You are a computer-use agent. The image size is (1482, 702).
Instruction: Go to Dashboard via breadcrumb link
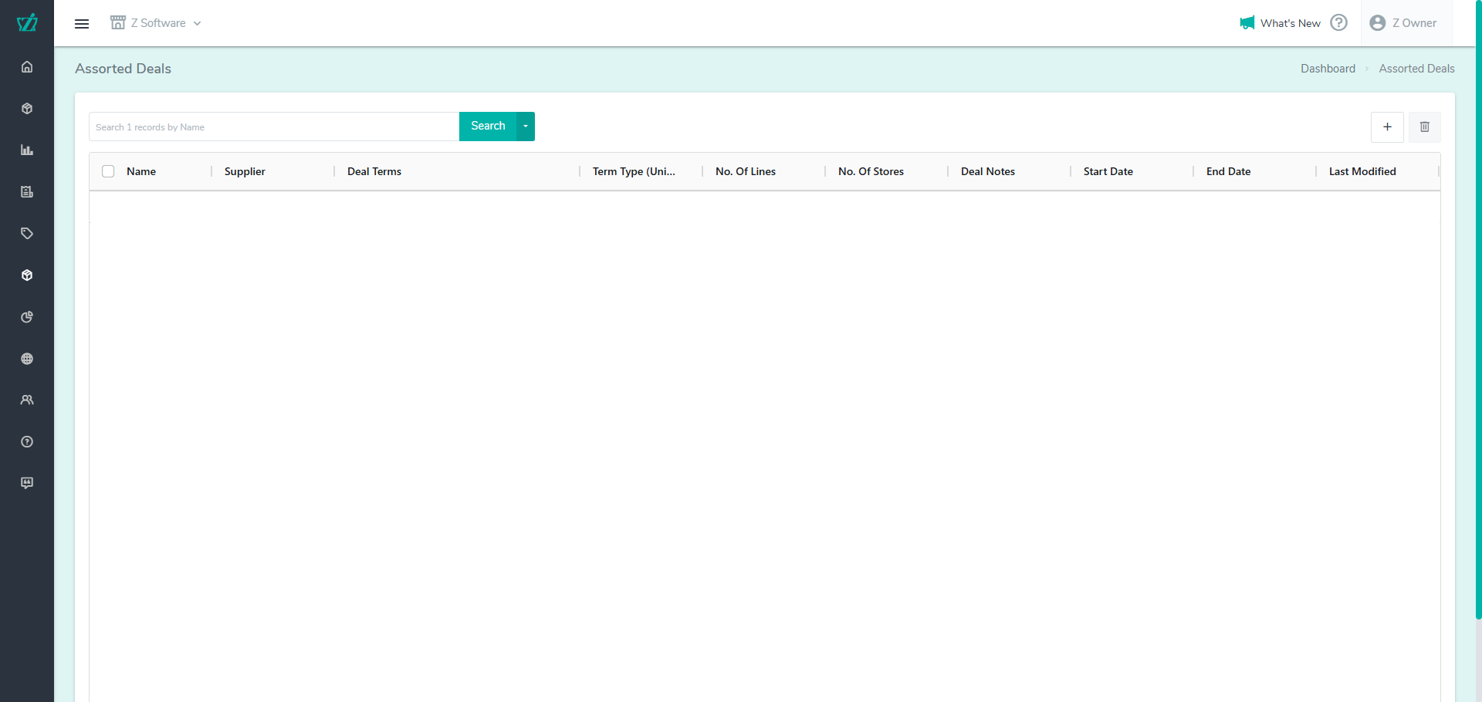coord(1328,69)
